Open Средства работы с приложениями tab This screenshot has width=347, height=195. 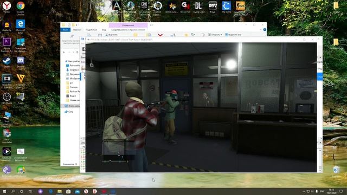pos(128,30)
